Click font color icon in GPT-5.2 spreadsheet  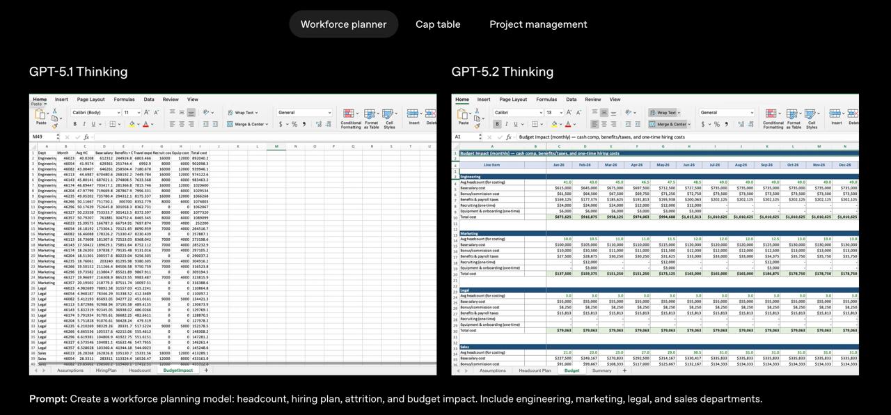click(569, 124)
